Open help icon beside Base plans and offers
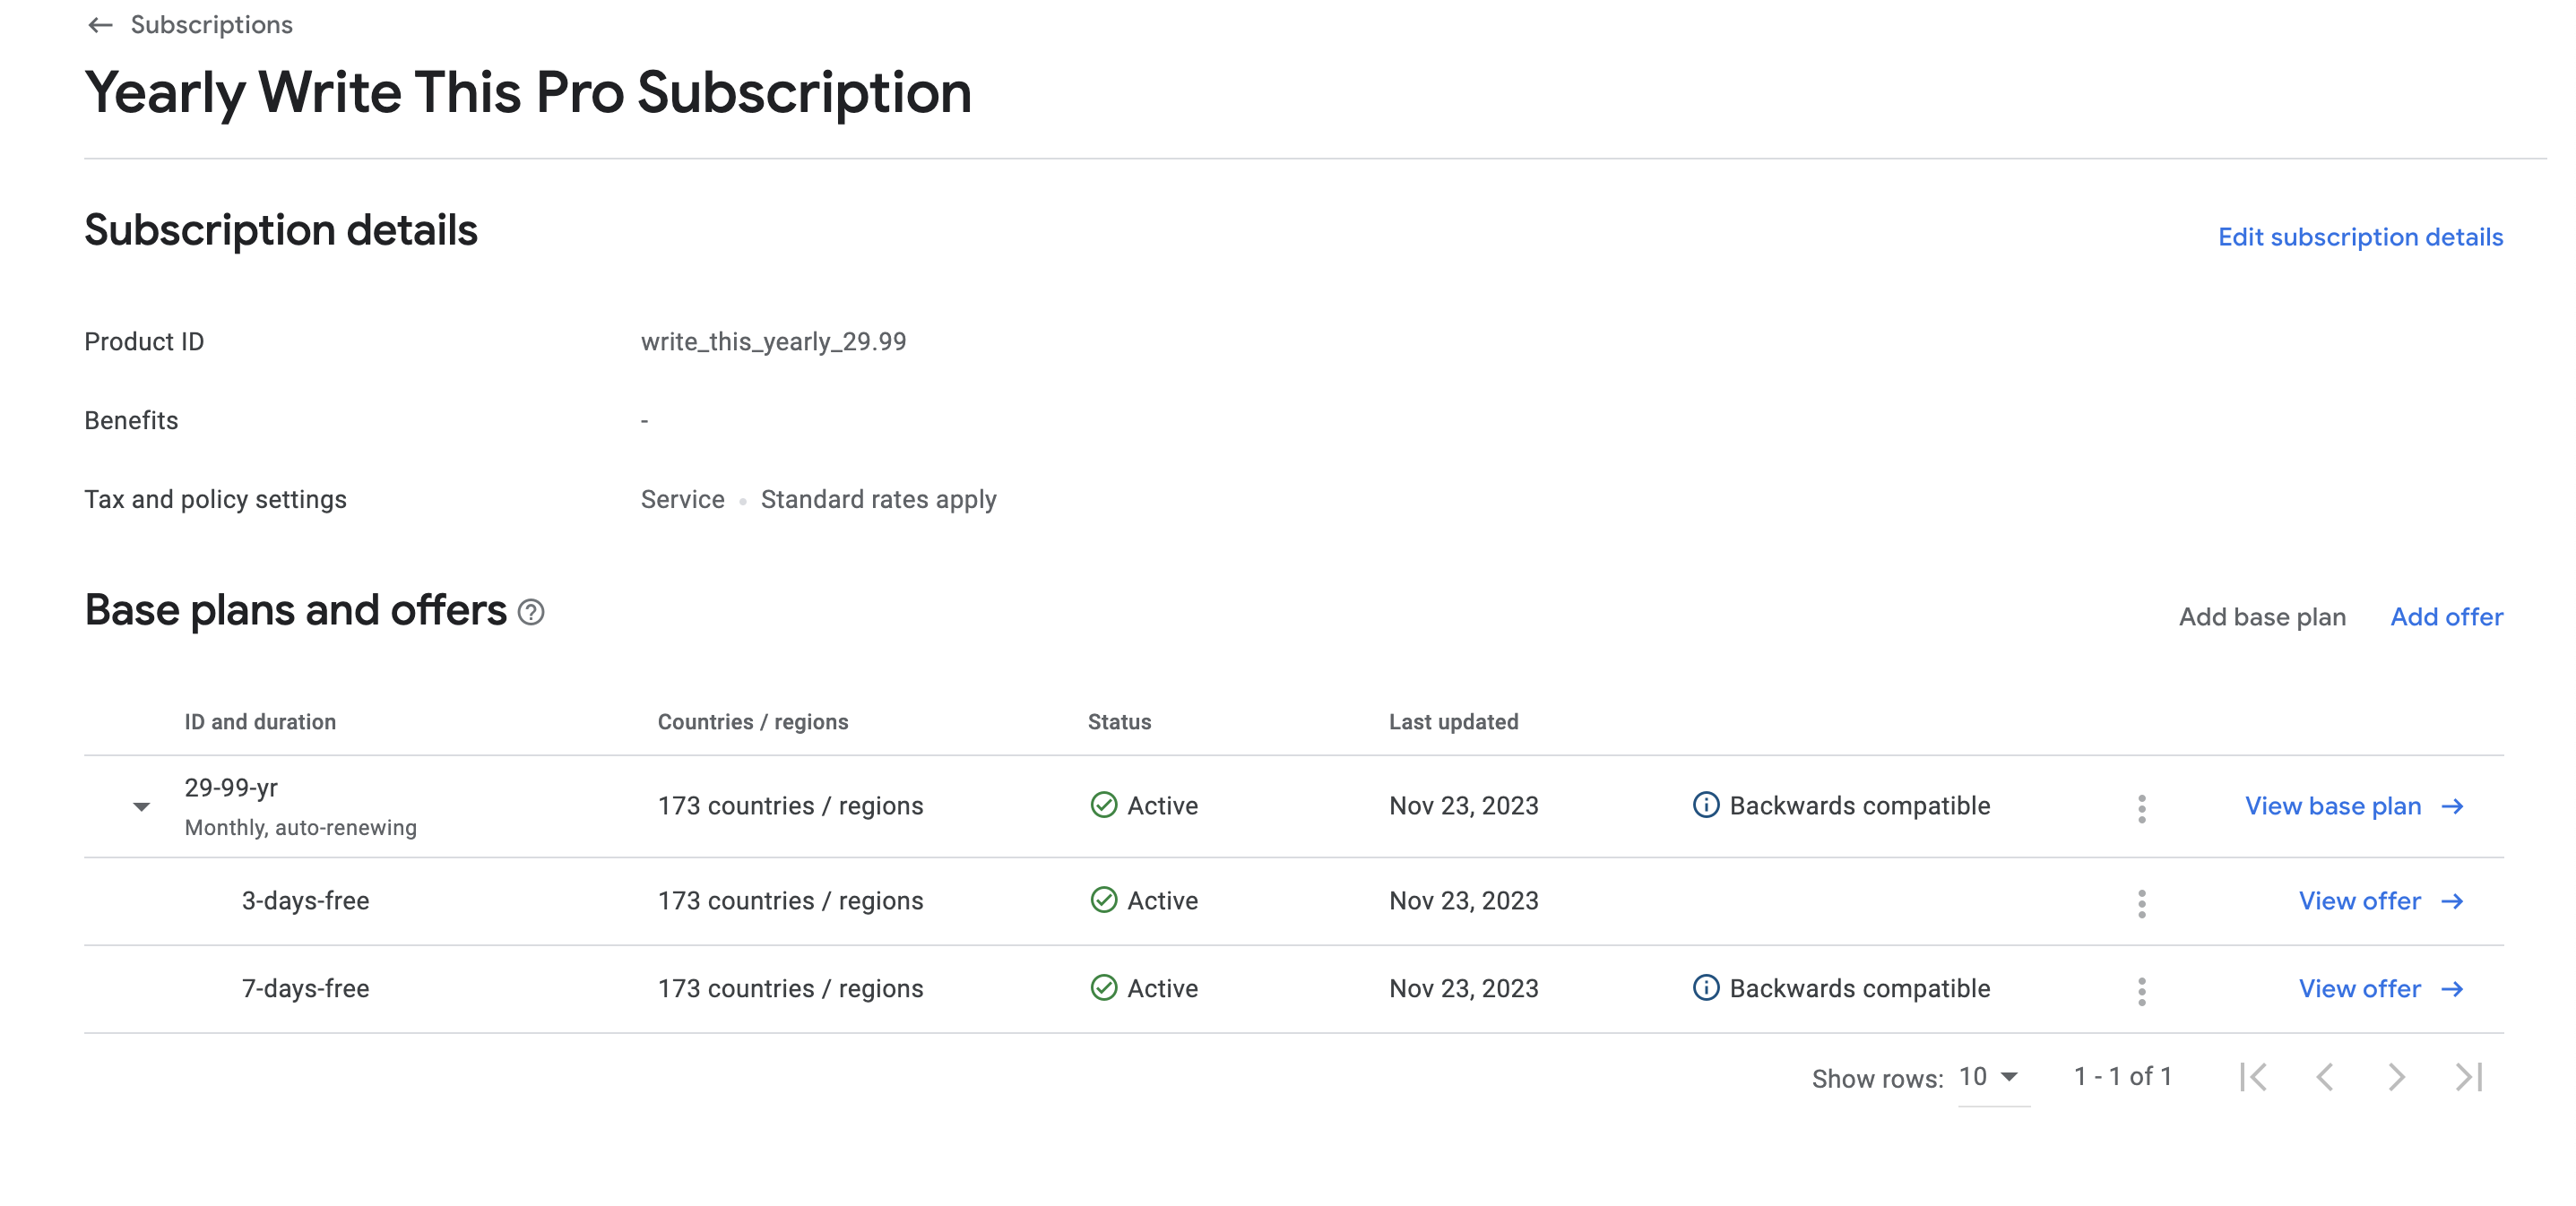 pyautogui.click(x=531, y=612)
